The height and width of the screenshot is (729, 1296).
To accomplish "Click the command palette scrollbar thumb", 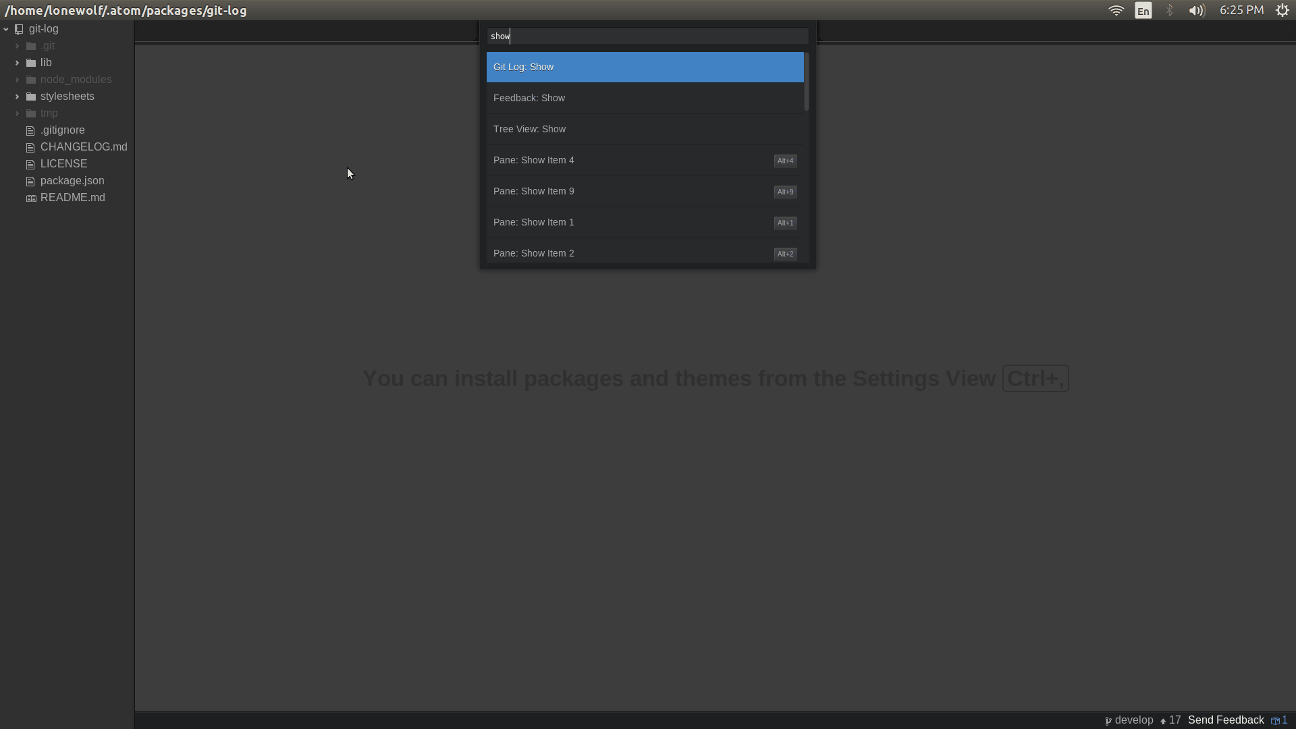I will pyautogui.click(x=806, y=81).
